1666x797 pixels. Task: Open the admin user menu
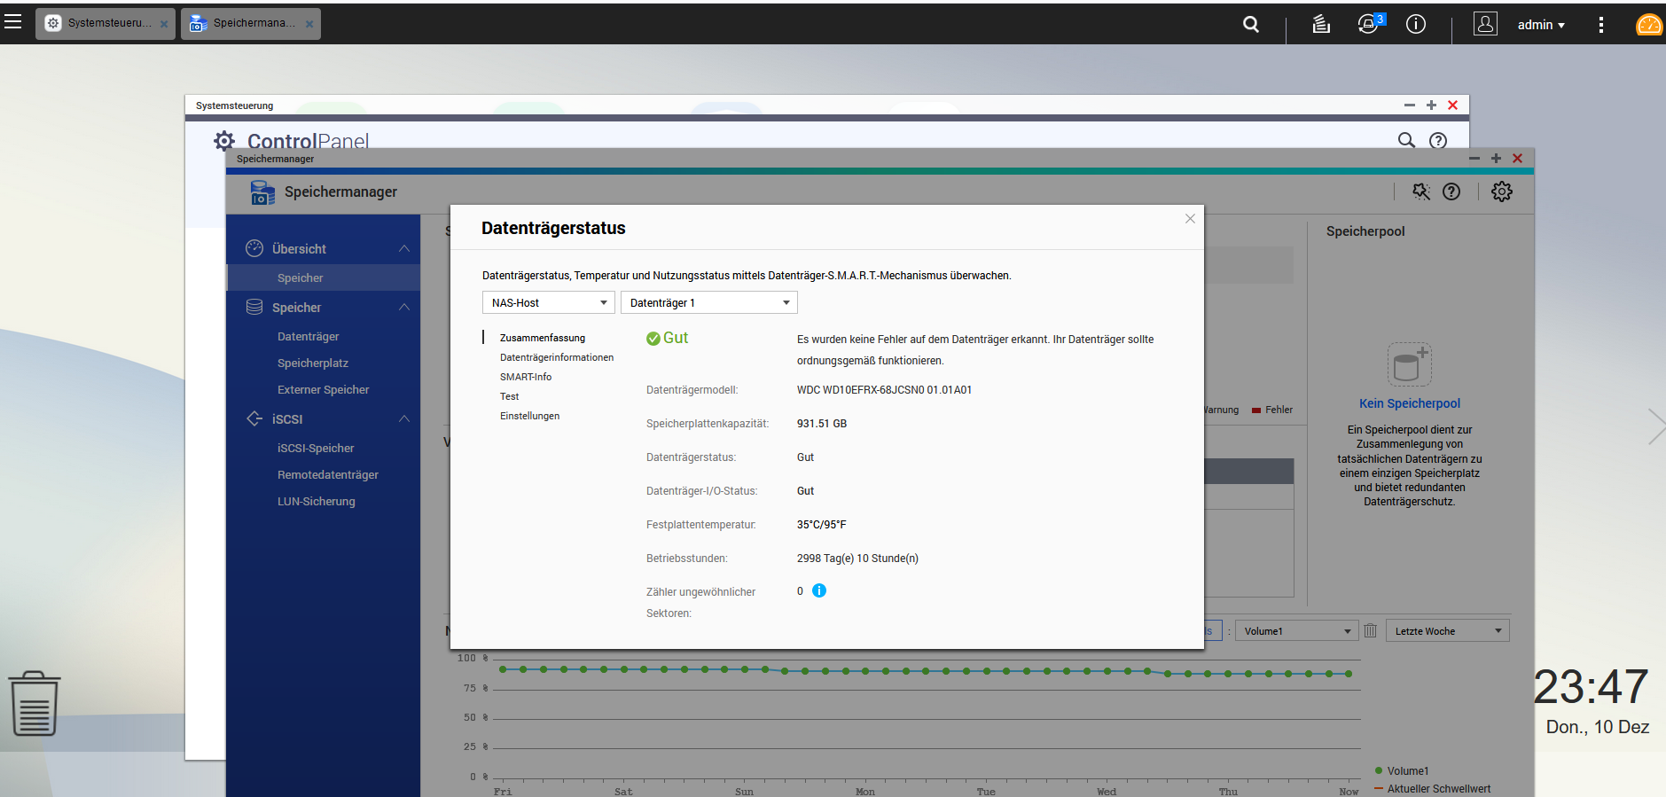[x=1540, y=25]
